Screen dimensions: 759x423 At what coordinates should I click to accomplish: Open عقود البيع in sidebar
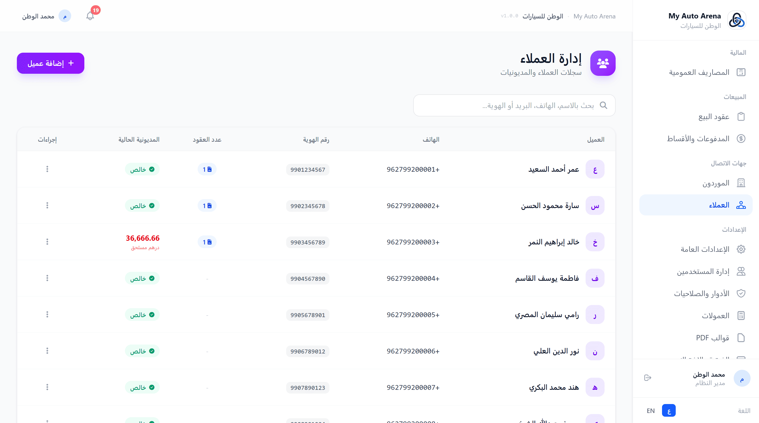[x=696, y=117]
